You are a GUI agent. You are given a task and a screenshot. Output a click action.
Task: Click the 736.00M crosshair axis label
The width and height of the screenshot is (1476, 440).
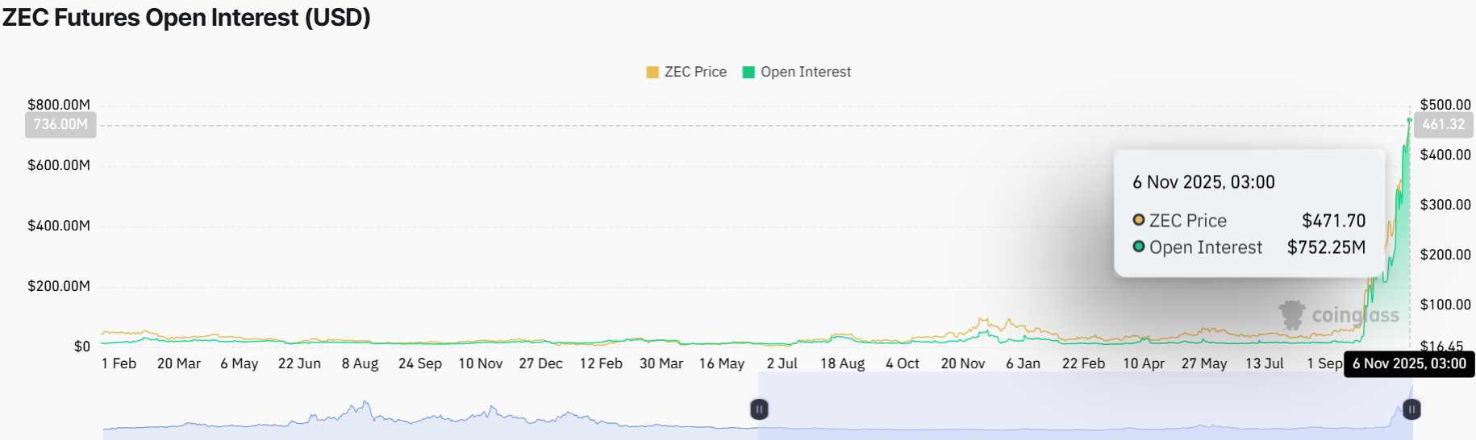pos(60,125)
